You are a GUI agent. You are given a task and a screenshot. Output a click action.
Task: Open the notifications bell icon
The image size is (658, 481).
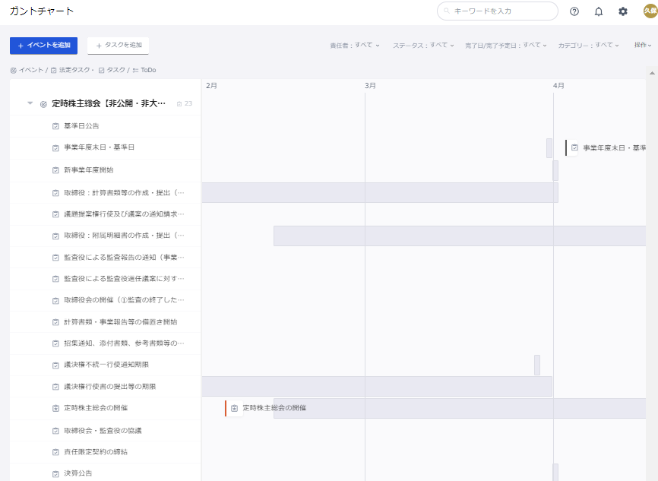[x=599, y=11]
